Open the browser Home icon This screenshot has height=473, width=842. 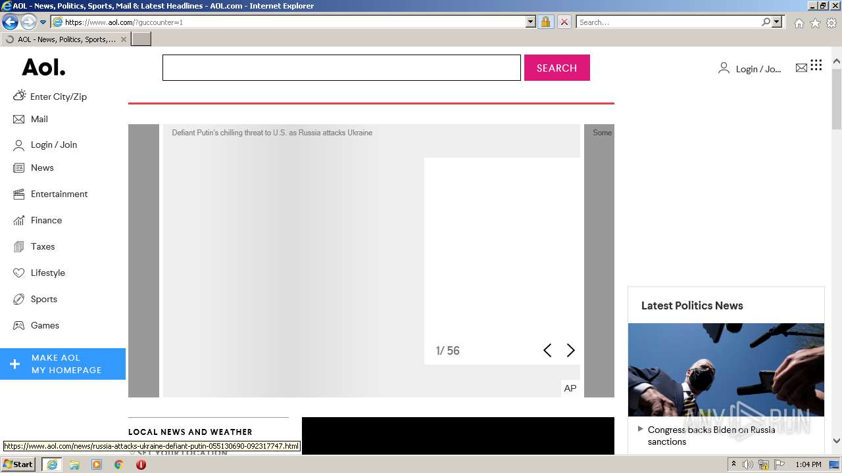(799, 23)
